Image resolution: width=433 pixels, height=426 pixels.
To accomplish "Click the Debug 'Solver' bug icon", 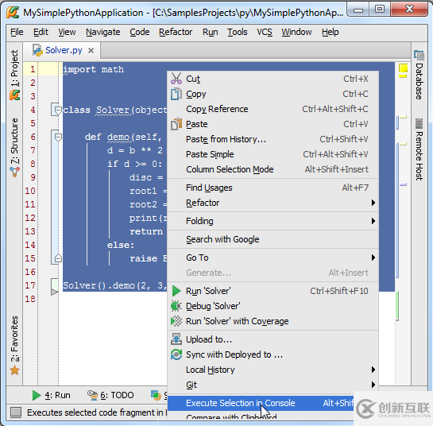I will tap(176, 306).
